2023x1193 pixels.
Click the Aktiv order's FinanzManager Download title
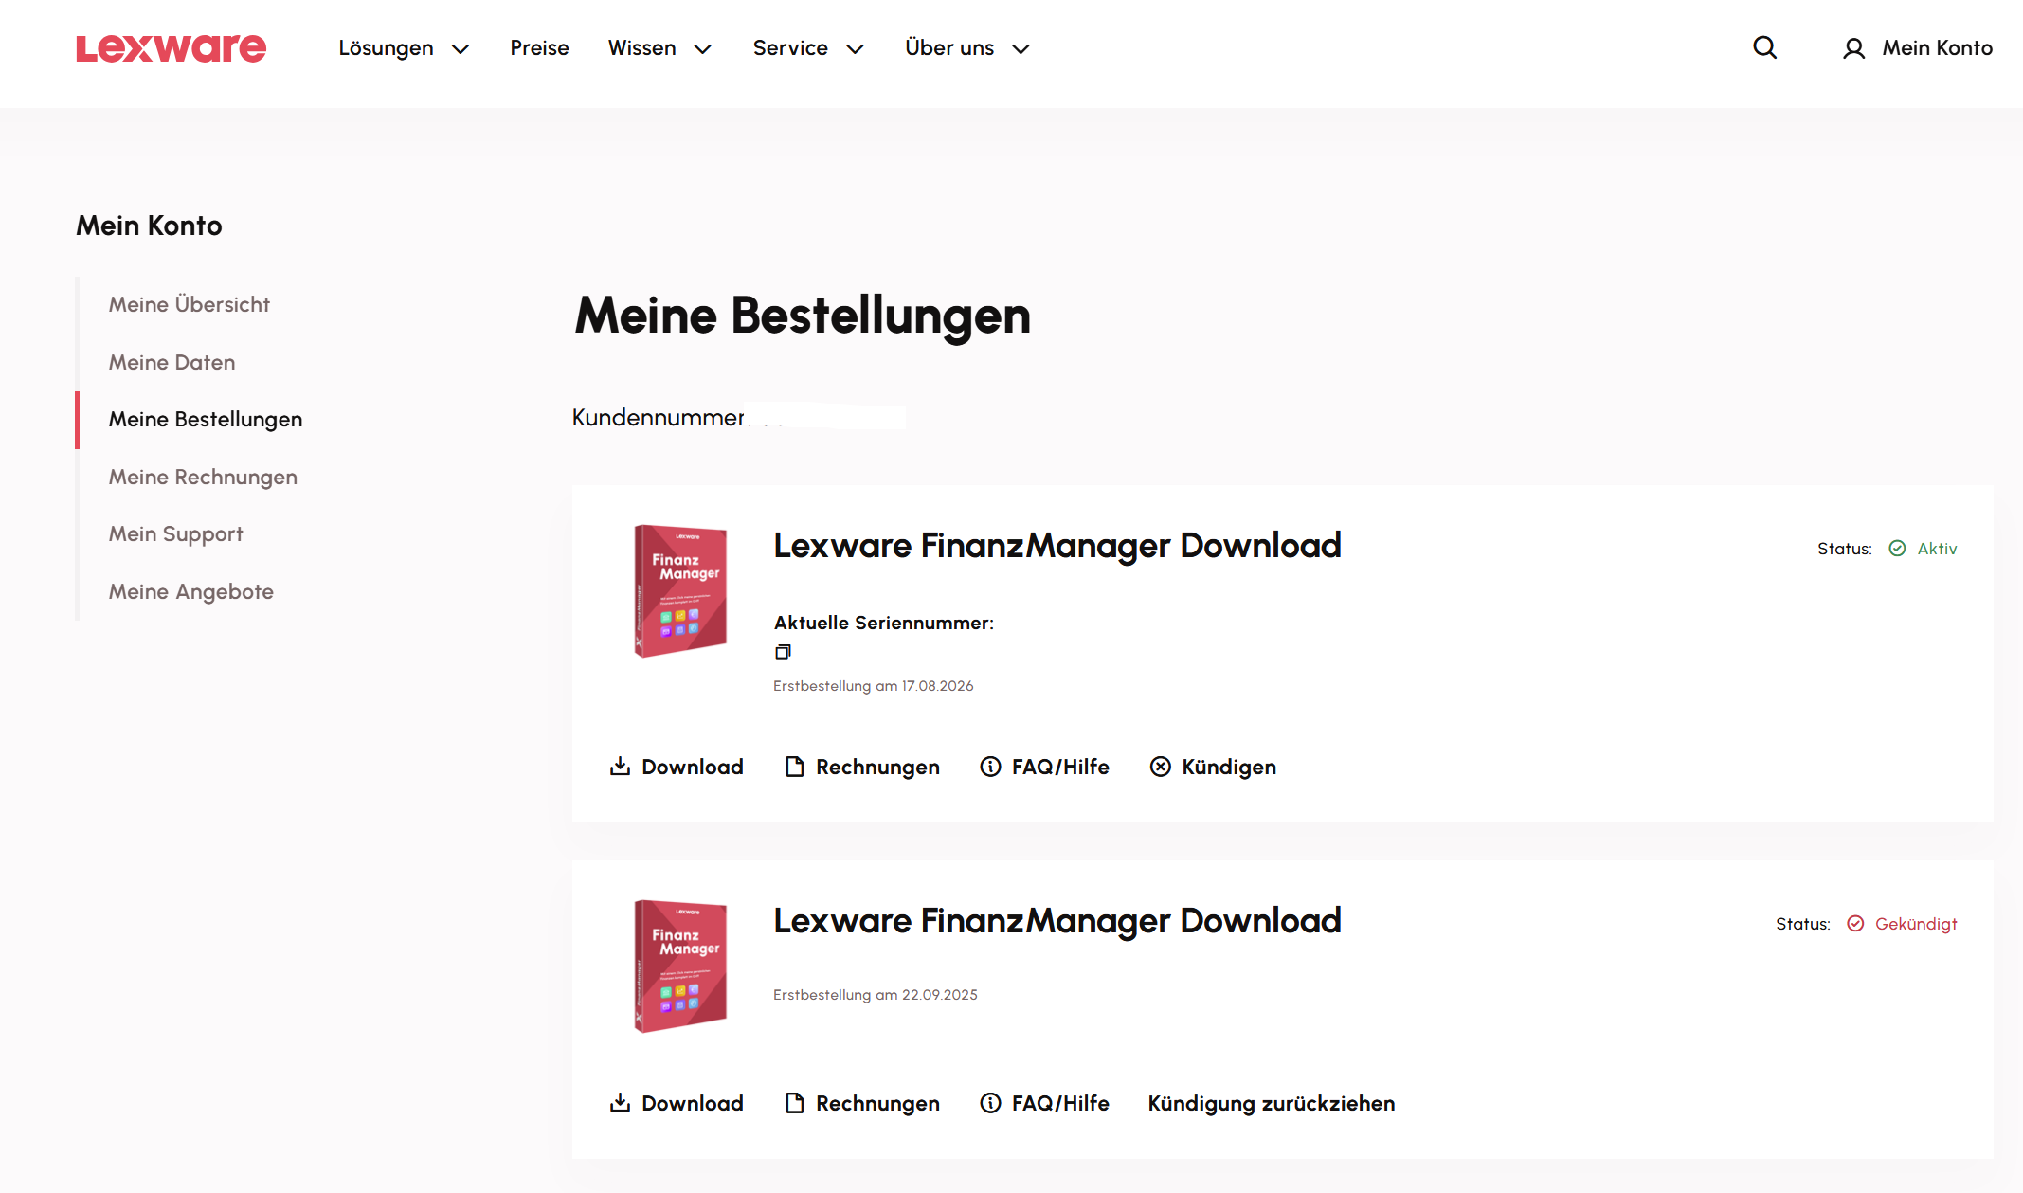click(1057, 546)
